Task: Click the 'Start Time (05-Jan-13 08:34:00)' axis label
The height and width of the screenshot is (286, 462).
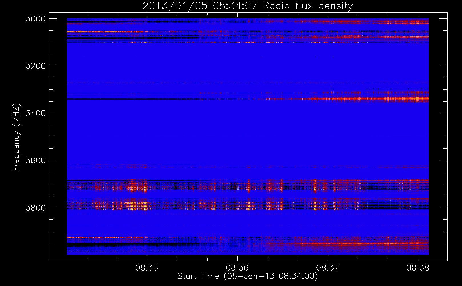Action: (x=248, y=276)
